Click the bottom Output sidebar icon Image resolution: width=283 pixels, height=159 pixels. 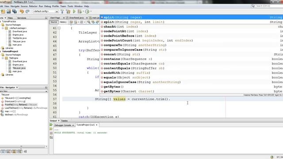click(x=51, y=137)
